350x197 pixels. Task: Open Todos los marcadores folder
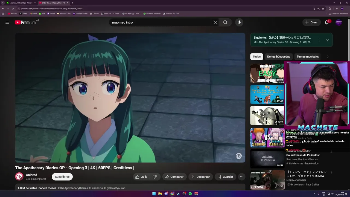click(339, 13)
